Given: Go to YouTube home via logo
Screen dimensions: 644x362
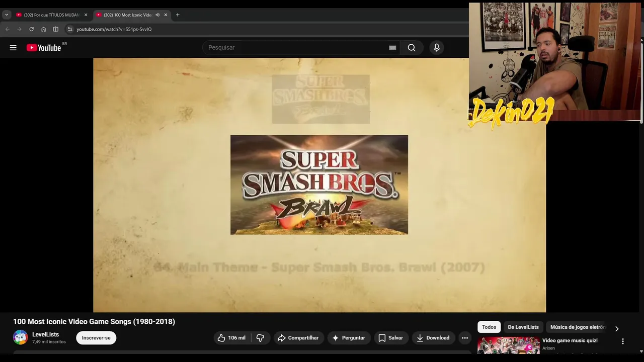Looking at the screenshot, I should pyautogui.click(x=44, y=48).
